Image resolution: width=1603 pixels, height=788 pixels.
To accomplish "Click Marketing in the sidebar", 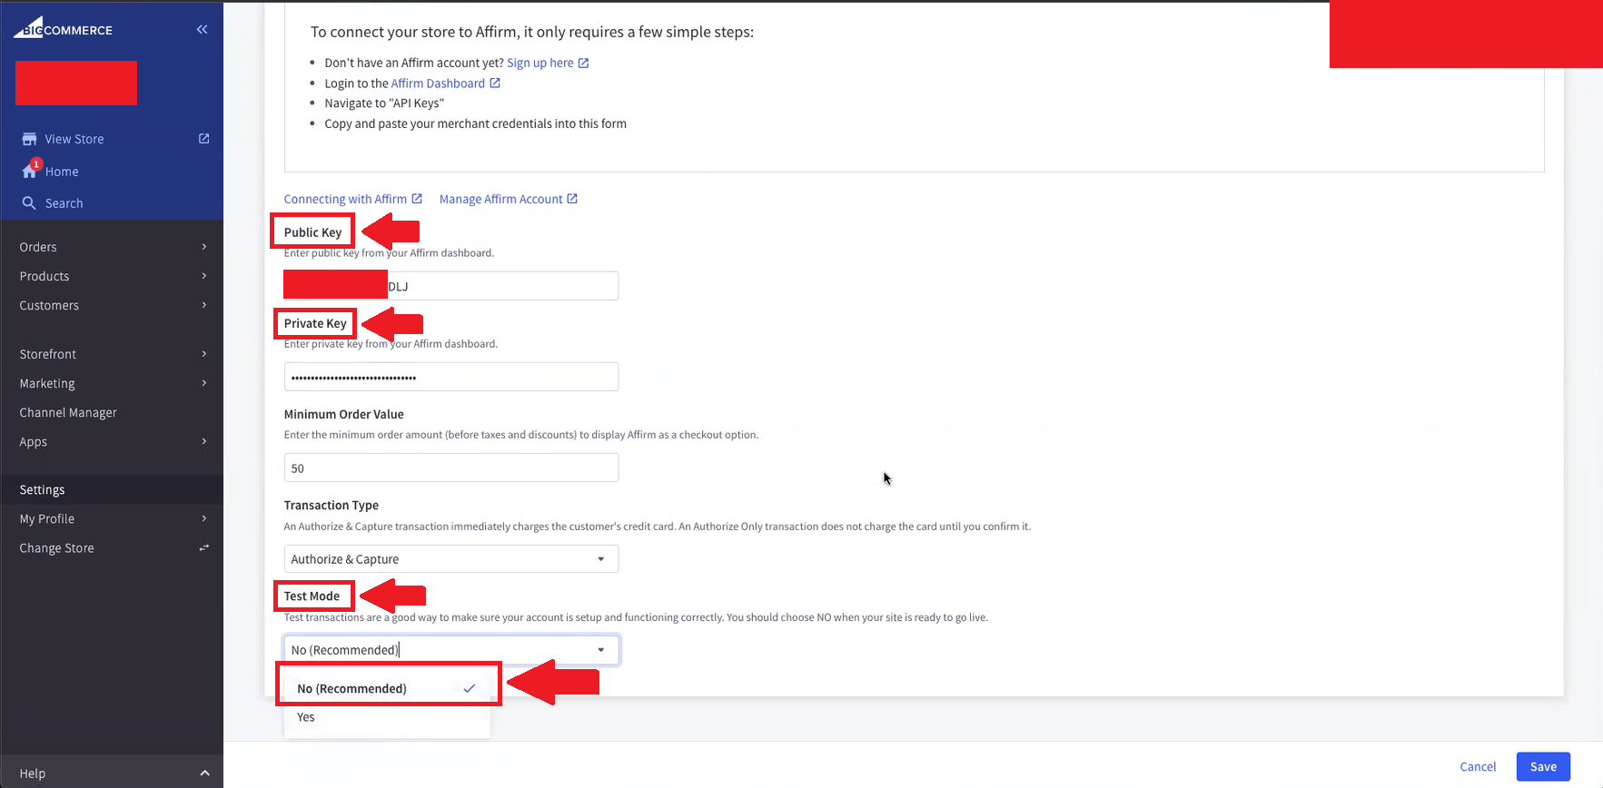I will click(x=47, y=383).
